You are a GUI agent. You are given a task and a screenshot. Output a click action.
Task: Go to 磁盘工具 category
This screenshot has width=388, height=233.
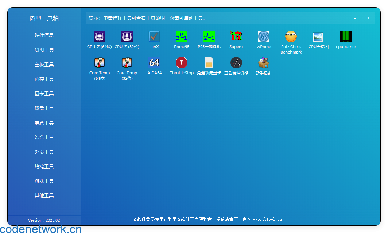[44, 108]
